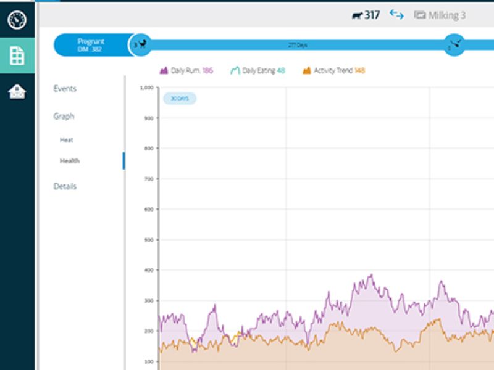Click the calving marker on the timeline
The image size is (494, 370).
click(x=142, y=44)
